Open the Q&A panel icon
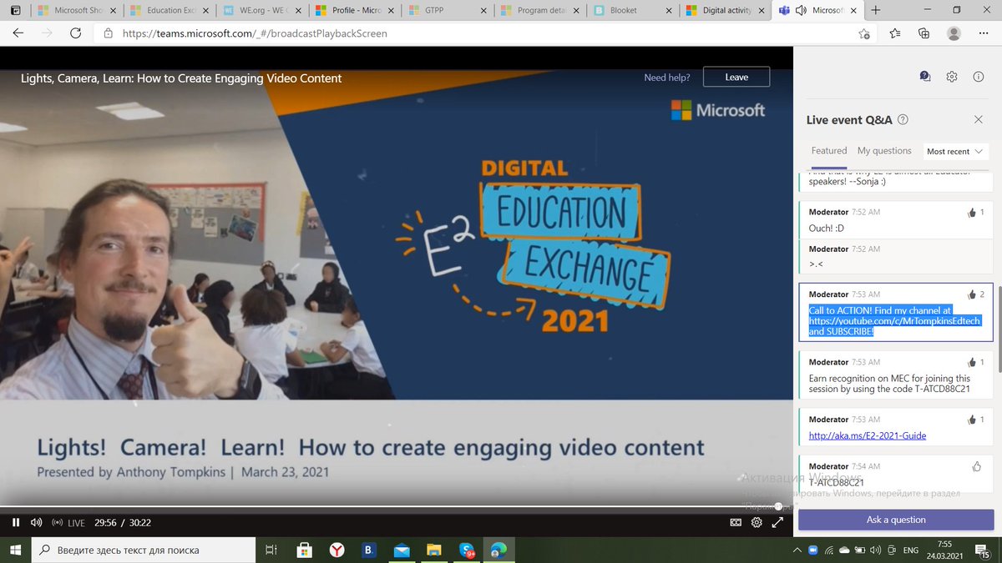 pos(925,76)
